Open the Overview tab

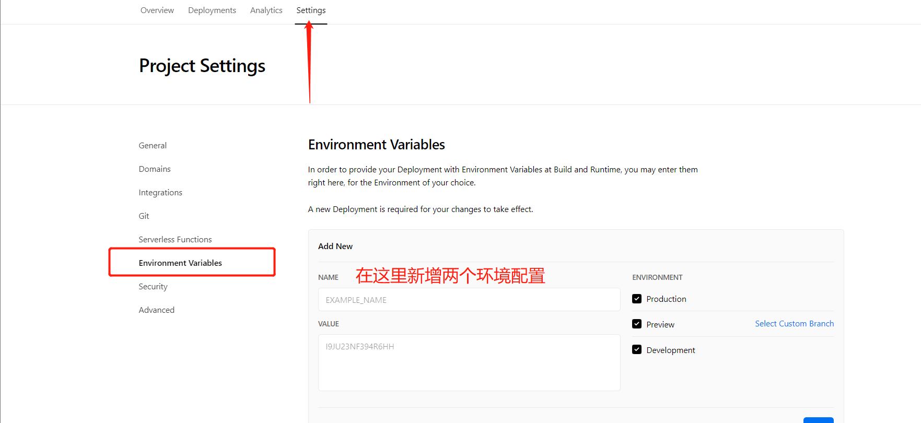tap(157, 10)
